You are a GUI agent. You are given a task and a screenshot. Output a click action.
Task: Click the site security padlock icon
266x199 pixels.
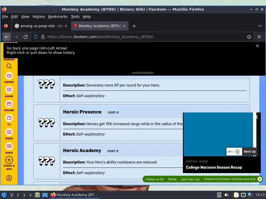[43, 37]
